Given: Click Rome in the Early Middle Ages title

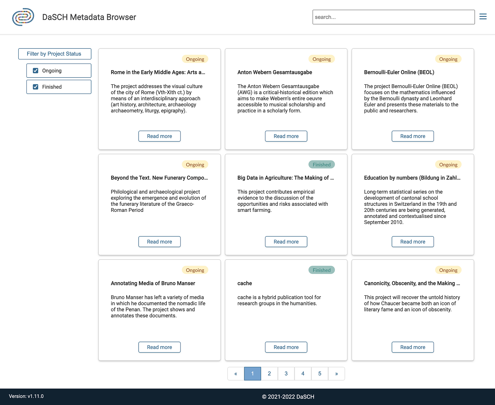Looking at the screenshot, I should pyautogui.click(x=158, y=72).
